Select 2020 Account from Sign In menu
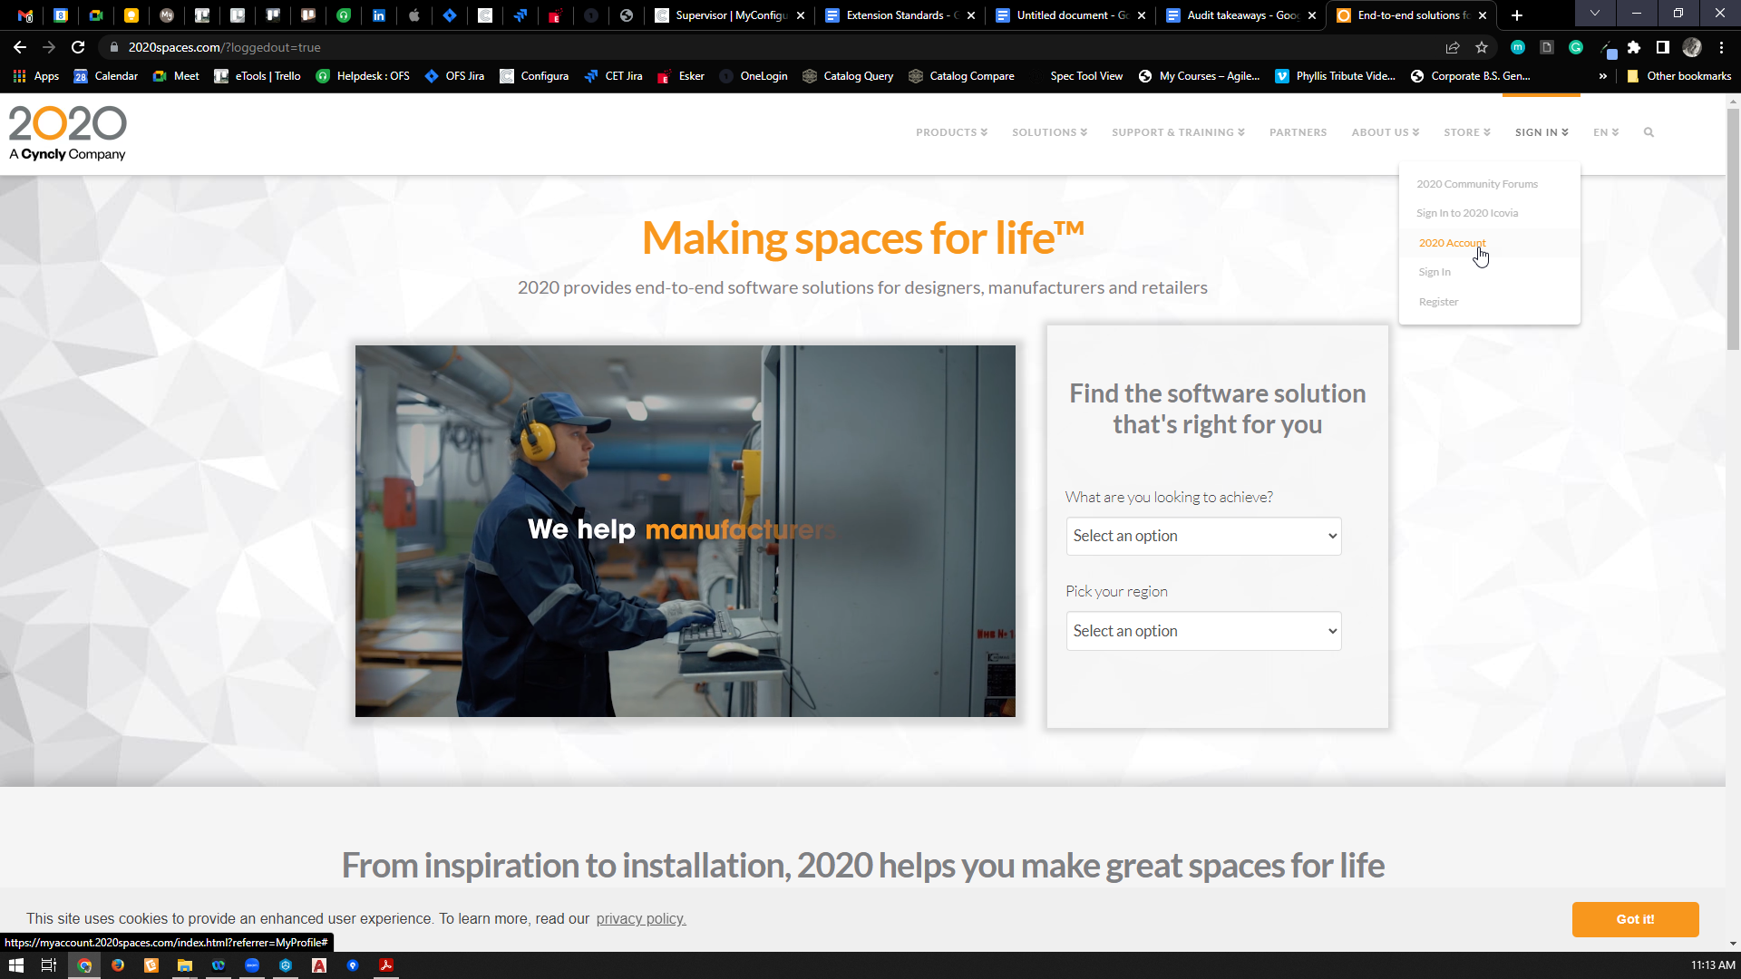Screen dimensions: 1741x979 point(1452,243)
